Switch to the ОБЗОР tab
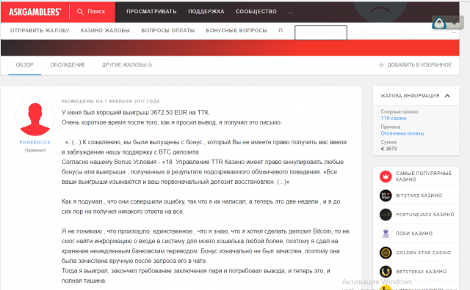The height and width of the screenshot is (290, 470). coord(24,65)
